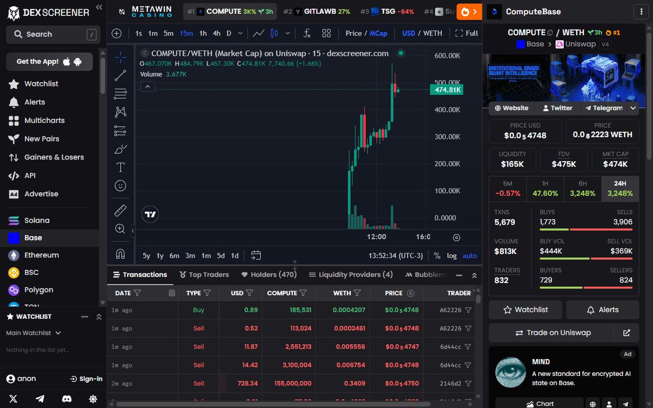This screenshot has height=408, width=653.
Task: Open external Uniswap link icon
Action: (627, 333)
